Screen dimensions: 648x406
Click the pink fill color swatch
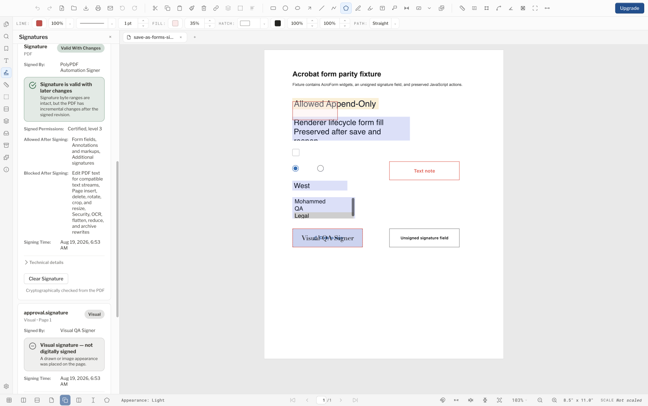(175, 23)
